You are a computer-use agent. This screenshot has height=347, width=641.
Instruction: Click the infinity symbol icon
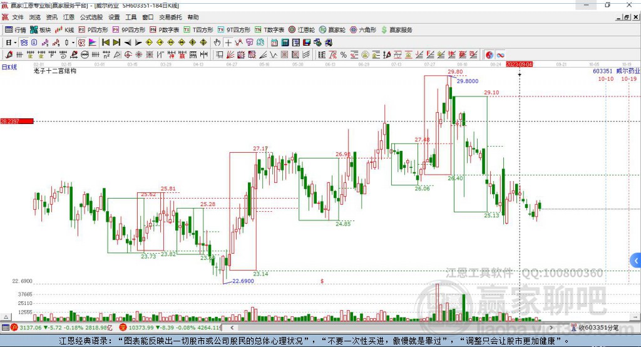click(x=500, y=55)
